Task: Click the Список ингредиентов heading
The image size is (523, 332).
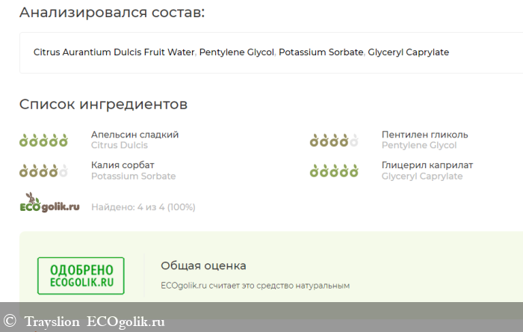Action: (103, 104)
